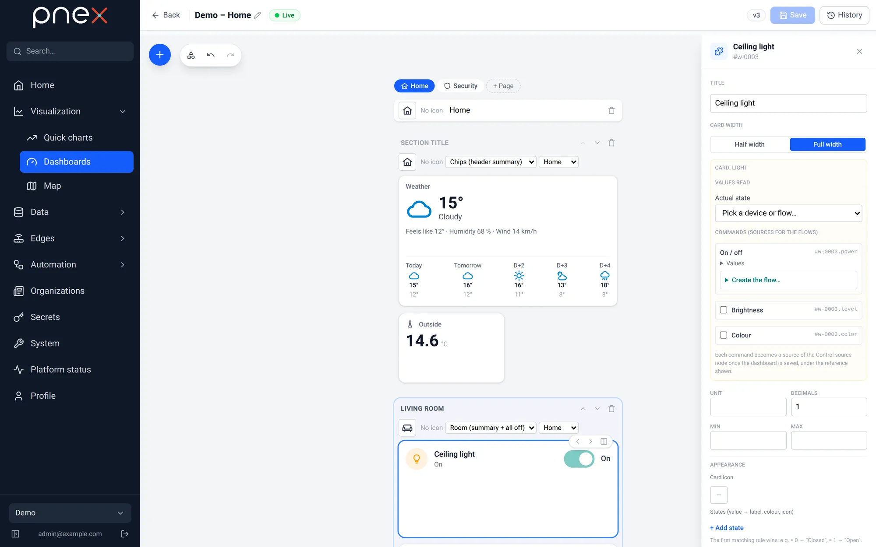876x547 pixels.
Task: Switch to the Home page tab
Action: 414,86
